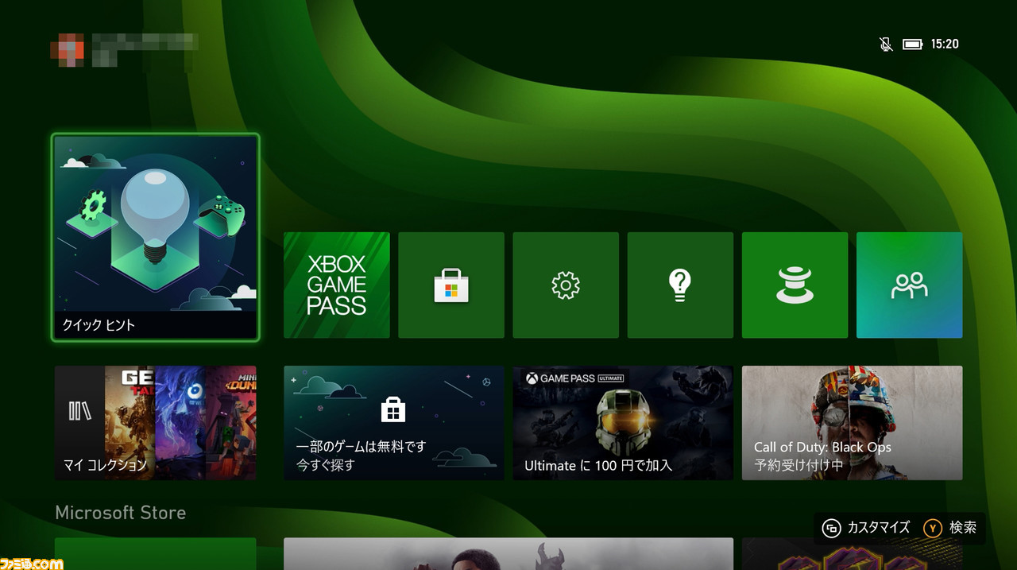Click the Microsoft Store section heading
The image size is (1017, 570).
tap(121, 513)
